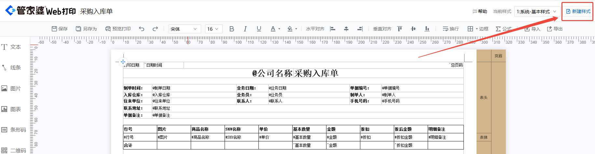Viewport: 595px width, 154px height.
Task: Select the Barcode (条形码) tool
Action: click(14, 130)
